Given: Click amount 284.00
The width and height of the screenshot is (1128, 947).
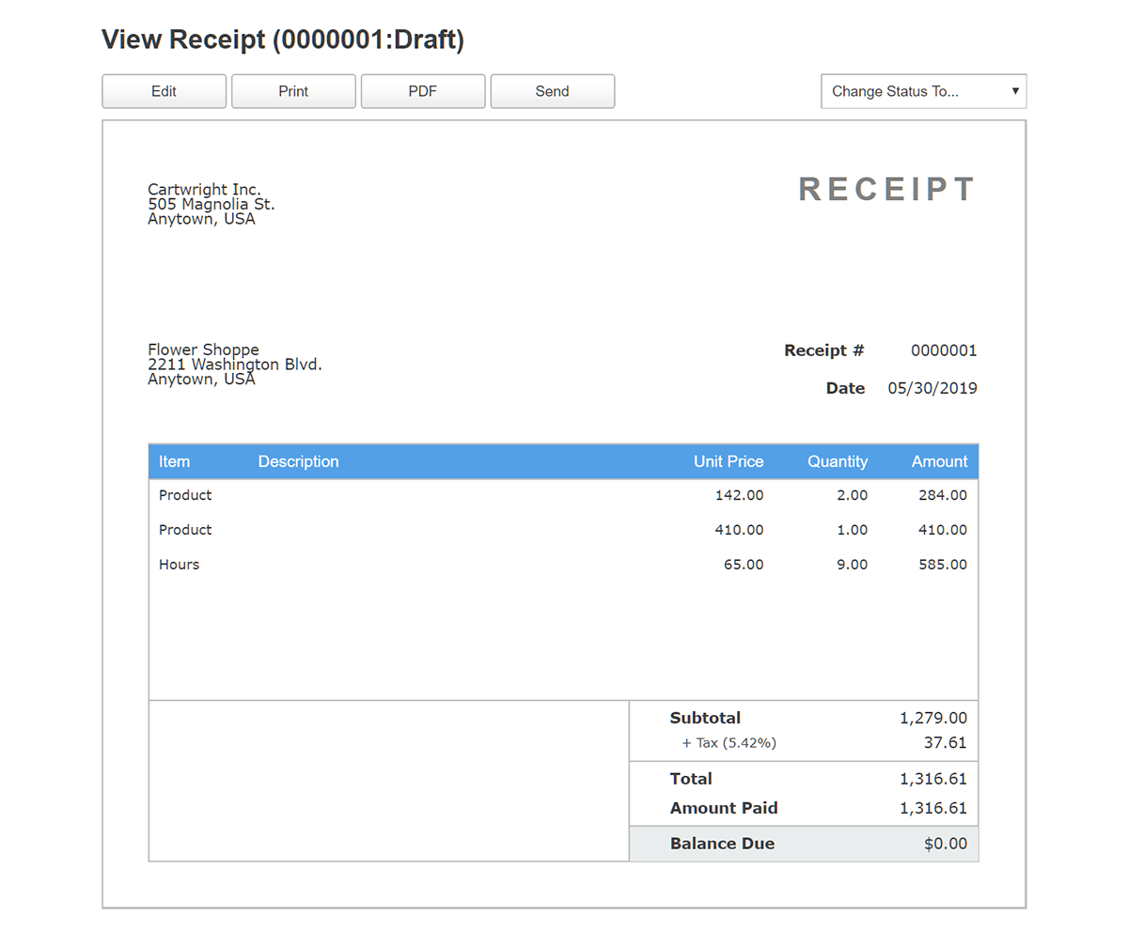Looking at the screenshot, I should tap(943, 495).
